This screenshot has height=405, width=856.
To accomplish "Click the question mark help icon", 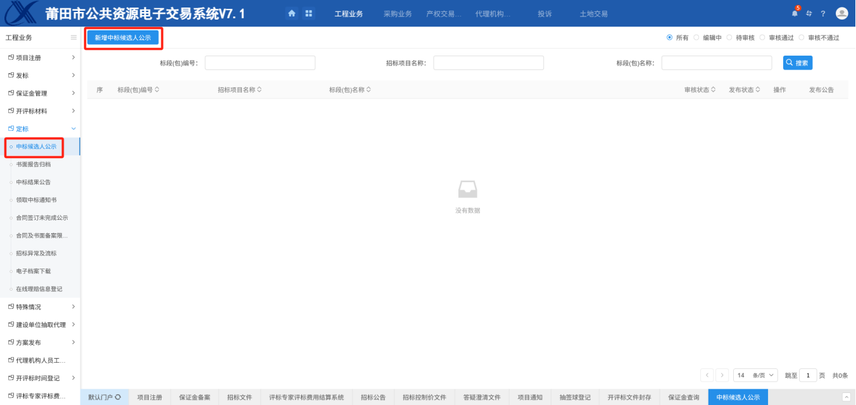I will [x=823, y=13].
